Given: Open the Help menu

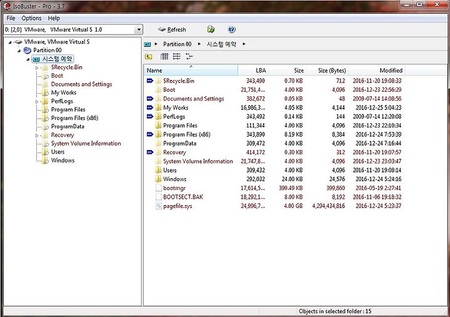Looking at the screenshot, I should (x=54, y=18).
